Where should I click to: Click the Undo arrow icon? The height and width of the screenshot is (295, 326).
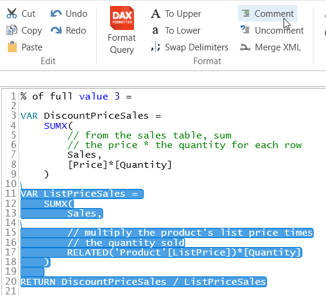point(56,14)
